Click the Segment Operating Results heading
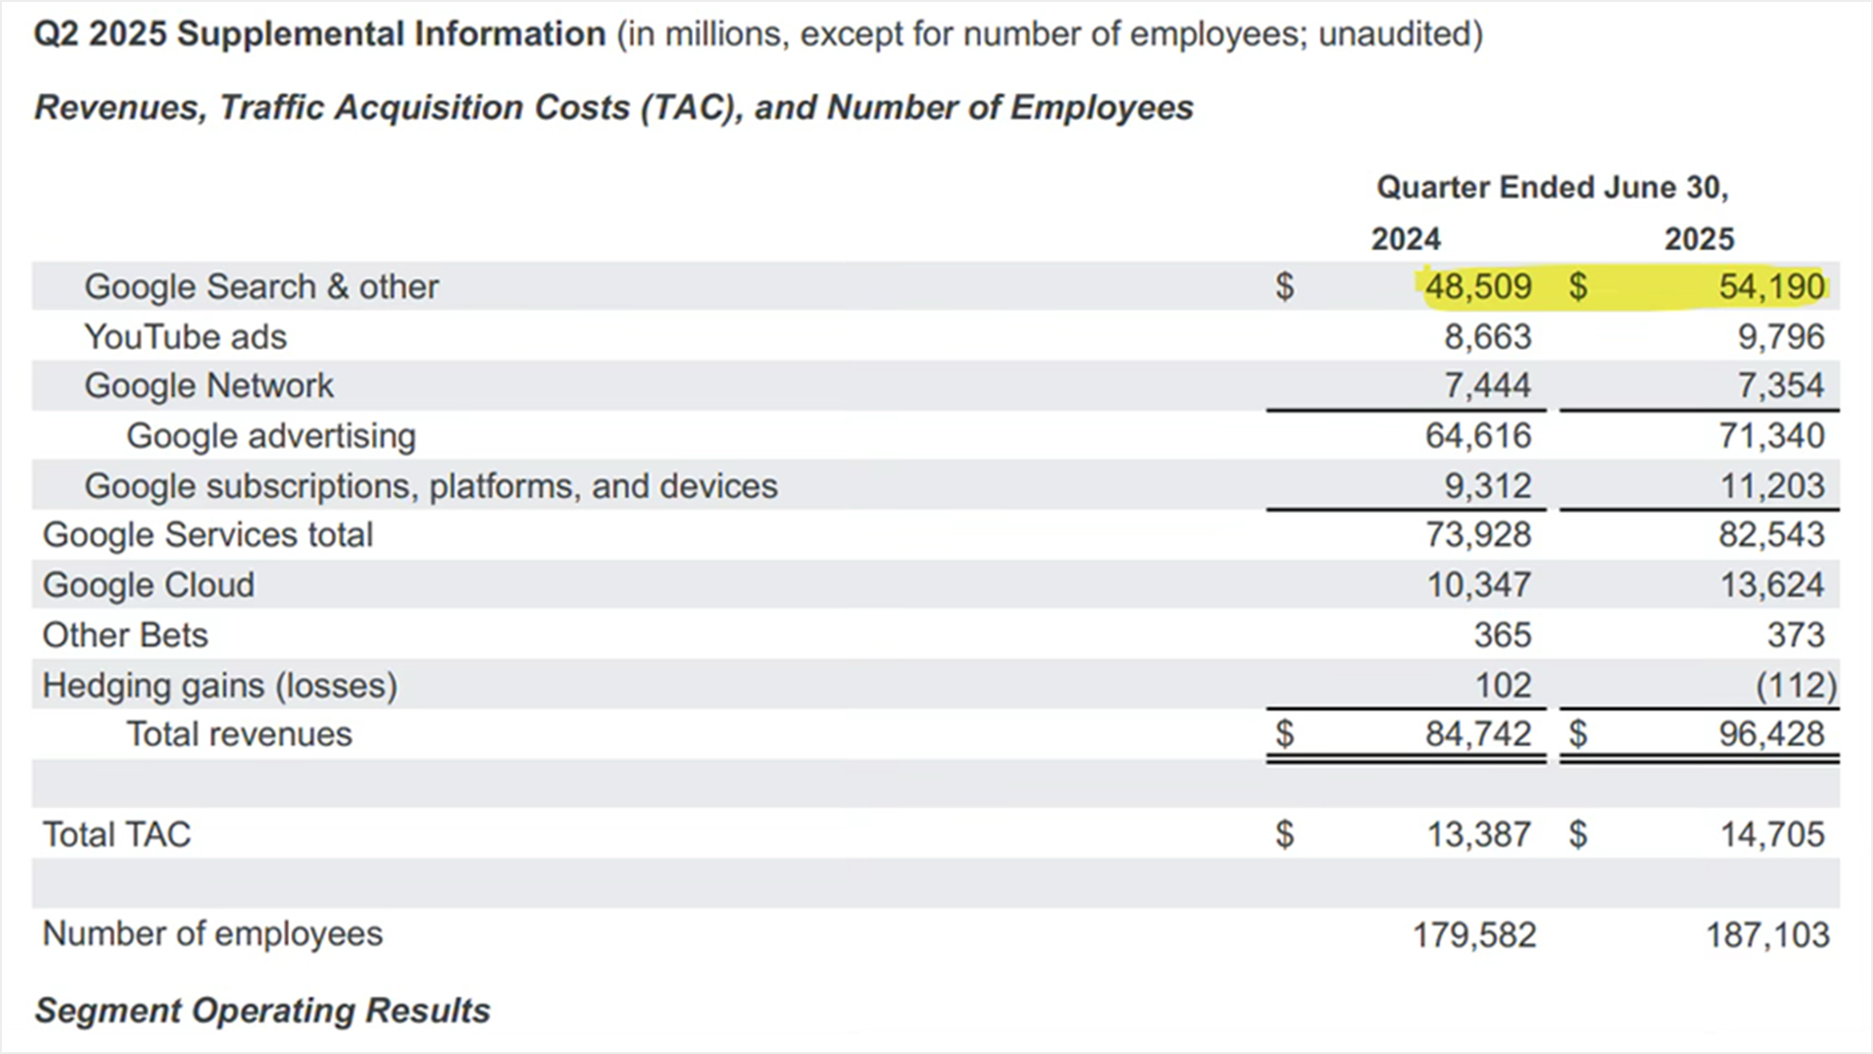This screenshot has width=1873, height=1054. [263, 1010]
